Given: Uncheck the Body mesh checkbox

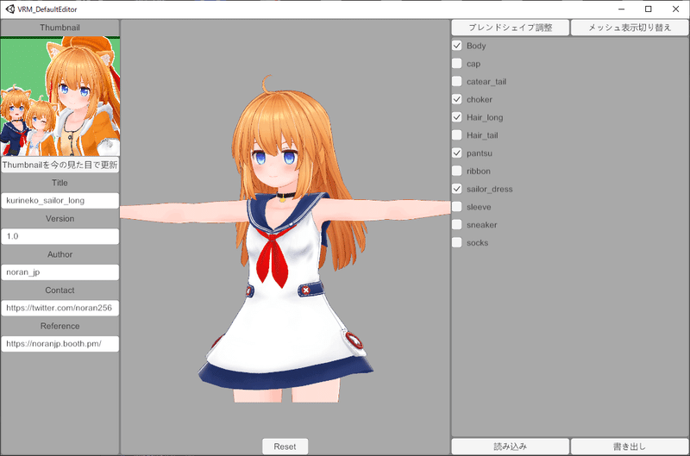Looking at the screenshot, I should click(457, 46).
